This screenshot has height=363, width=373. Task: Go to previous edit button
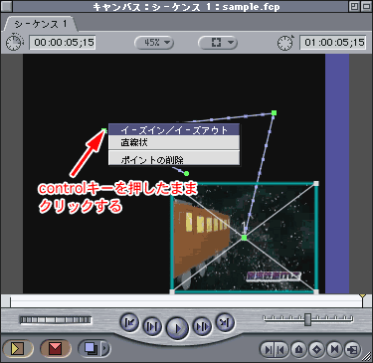(x=129, y=322)
